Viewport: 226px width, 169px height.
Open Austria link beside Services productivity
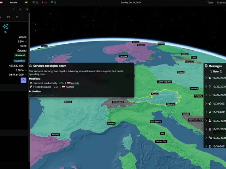pyautogui.click(x=75, y=83)
